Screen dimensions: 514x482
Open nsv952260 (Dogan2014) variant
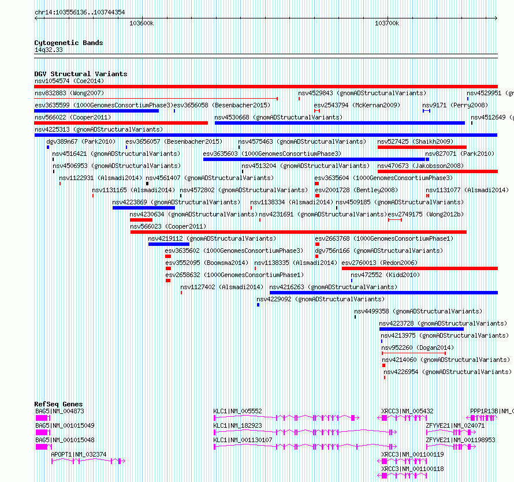418,348
